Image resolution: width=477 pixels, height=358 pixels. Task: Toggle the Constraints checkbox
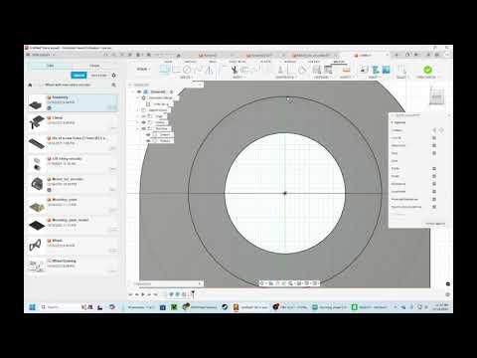(x=434, y=192)
